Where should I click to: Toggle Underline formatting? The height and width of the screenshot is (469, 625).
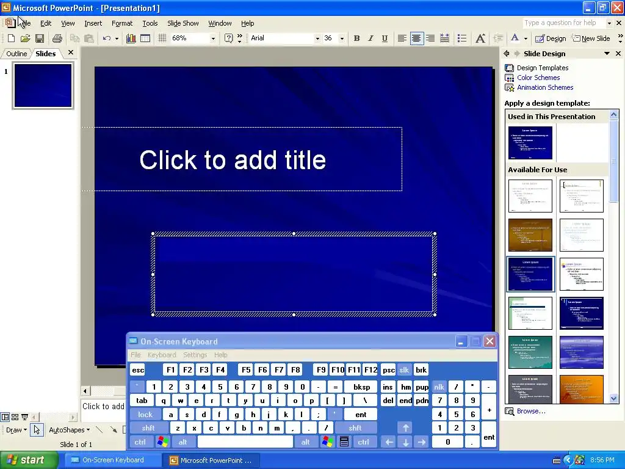point(385,38)
